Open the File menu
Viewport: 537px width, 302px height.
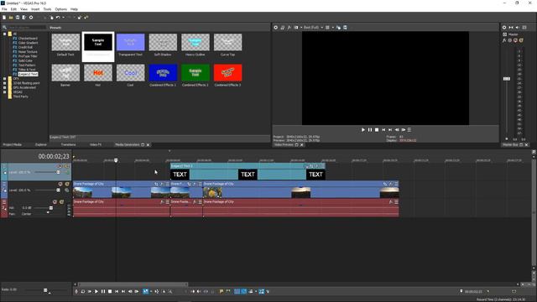[x=4, y=9]
